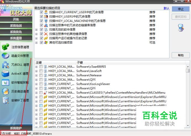Uncheck 扫描HKEY_LOCAL_MACHINE中的冗余信息

tap(41, 21)
